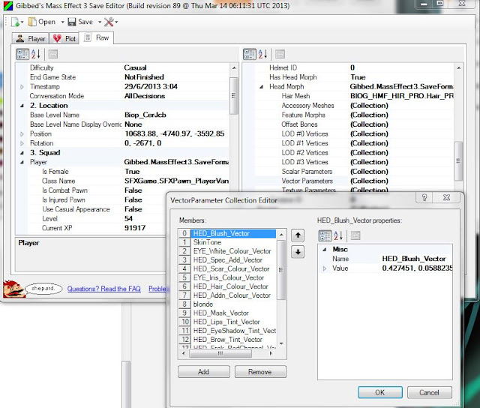Click the Save button in toolbar
The width and height of the screenshot is (480, 408).
click(80, 22)
